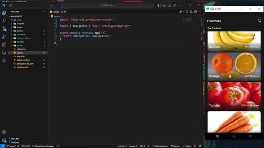Go forward with the navigation arrow
The image size is (264, 148).
57,5
